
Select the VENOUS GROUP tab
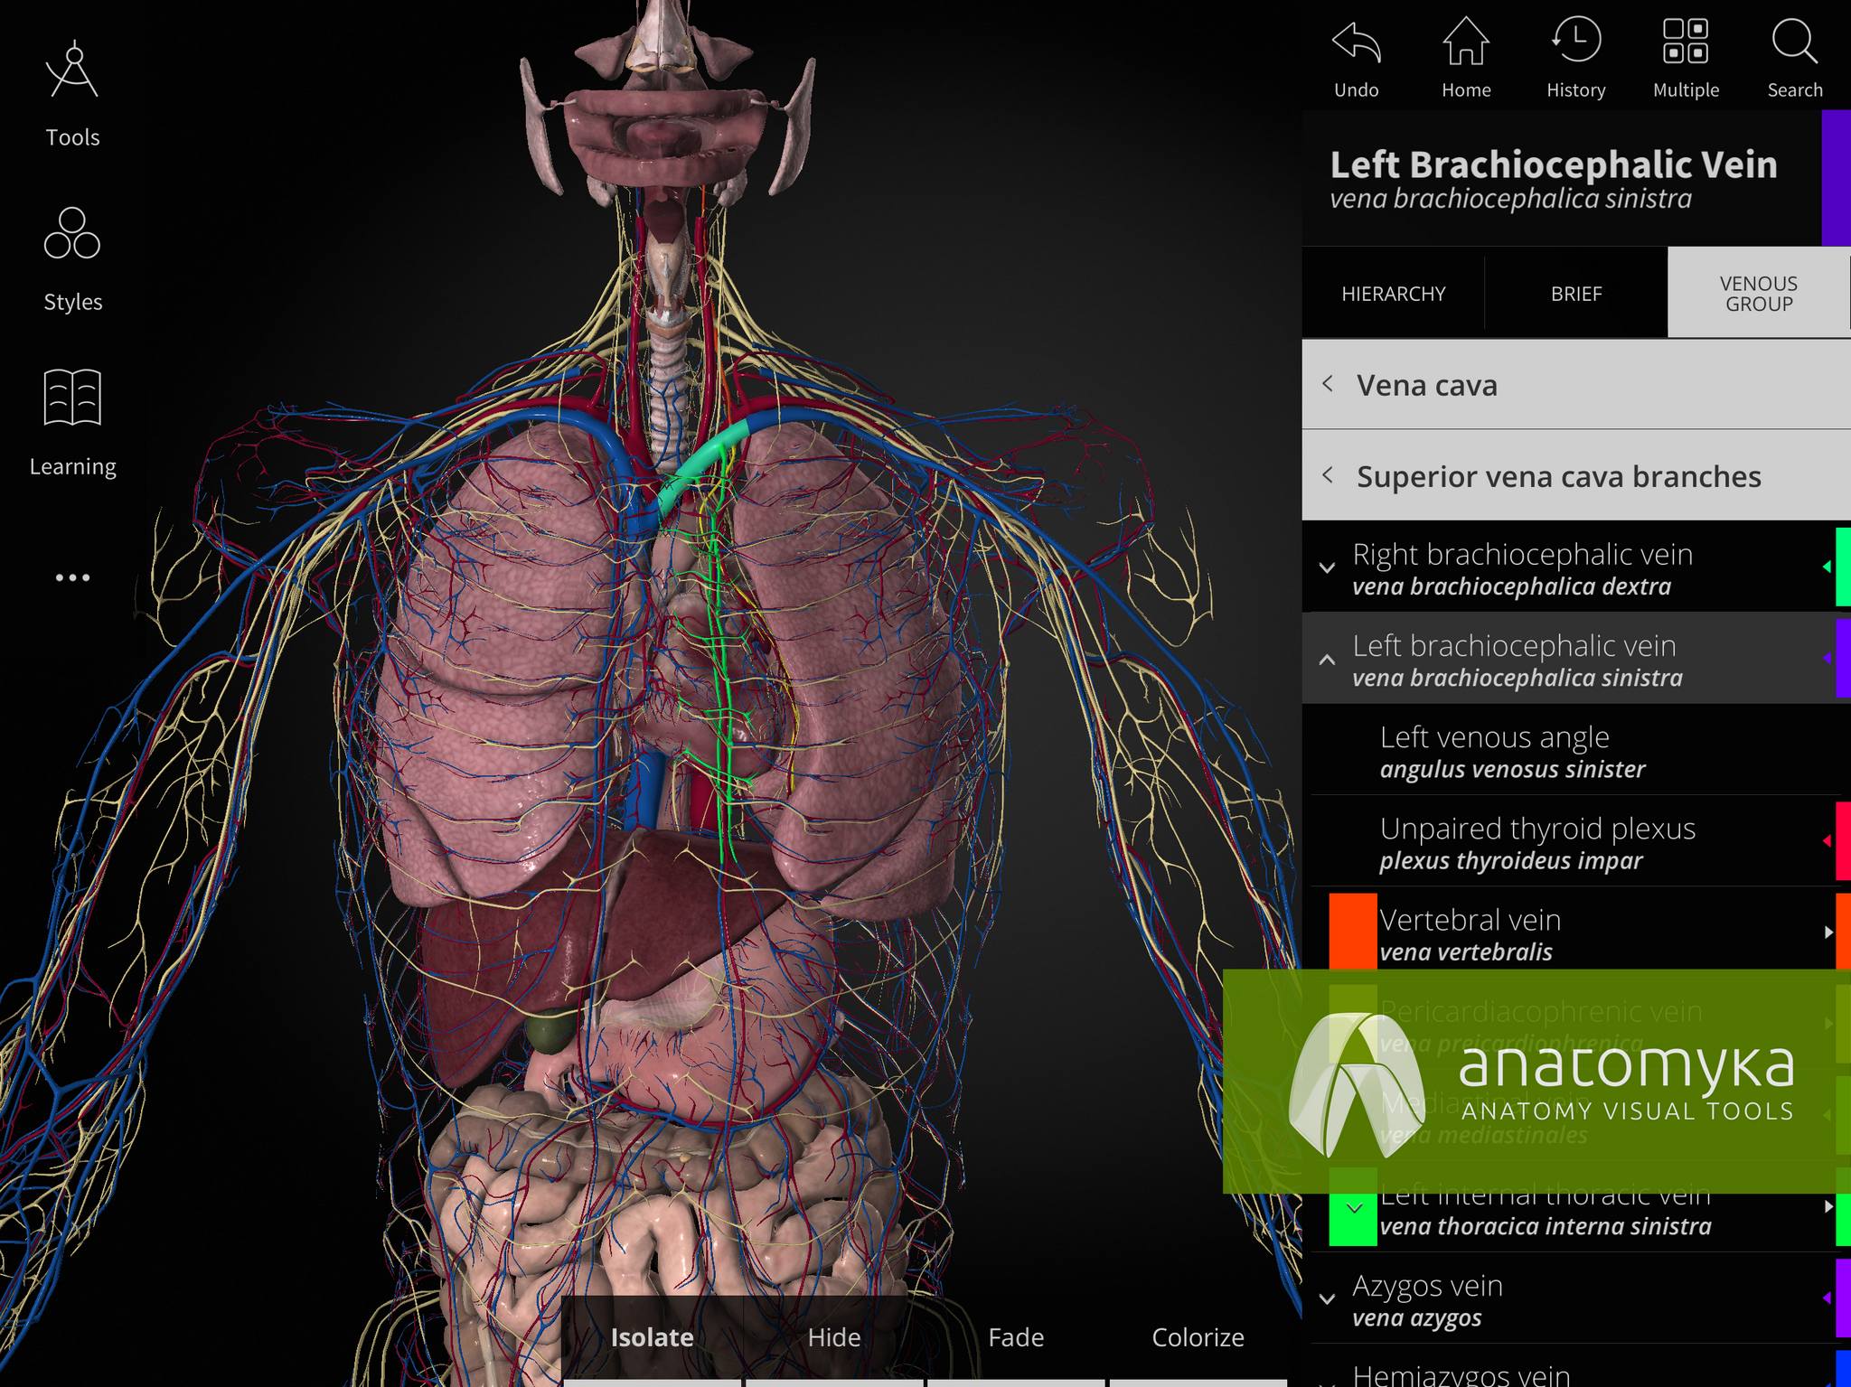pyautogui.click(x=1758, y=294)
